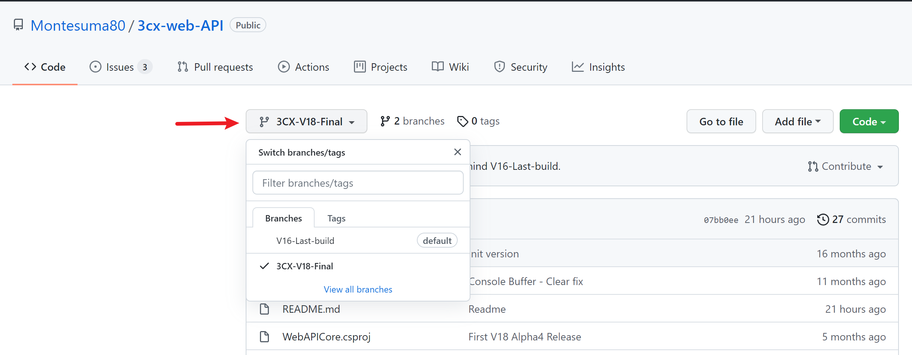Screen dimensions: 912x355
Task: Focus the Filter branches/tags input field
Action: [x=358, y=183]
